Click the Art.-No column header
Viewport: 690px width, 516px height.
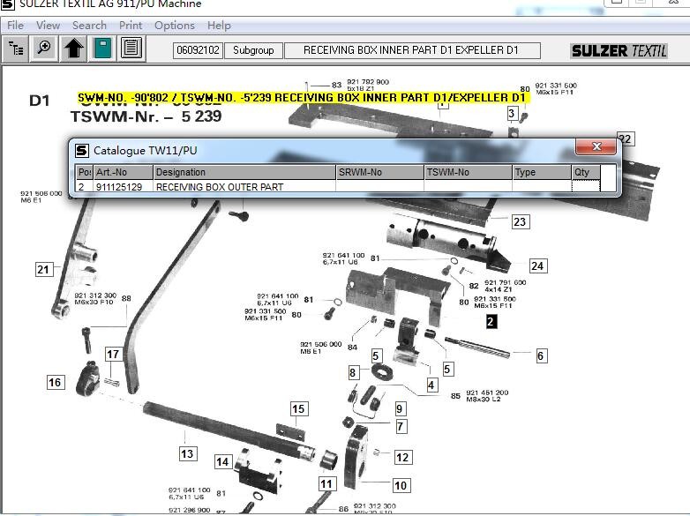coord(124,172)
